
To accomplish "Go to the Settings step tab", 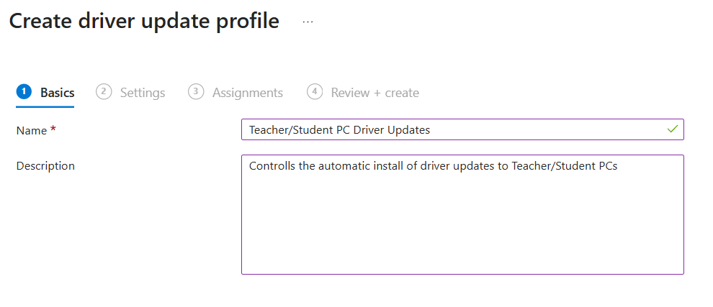I will (142, 93).
